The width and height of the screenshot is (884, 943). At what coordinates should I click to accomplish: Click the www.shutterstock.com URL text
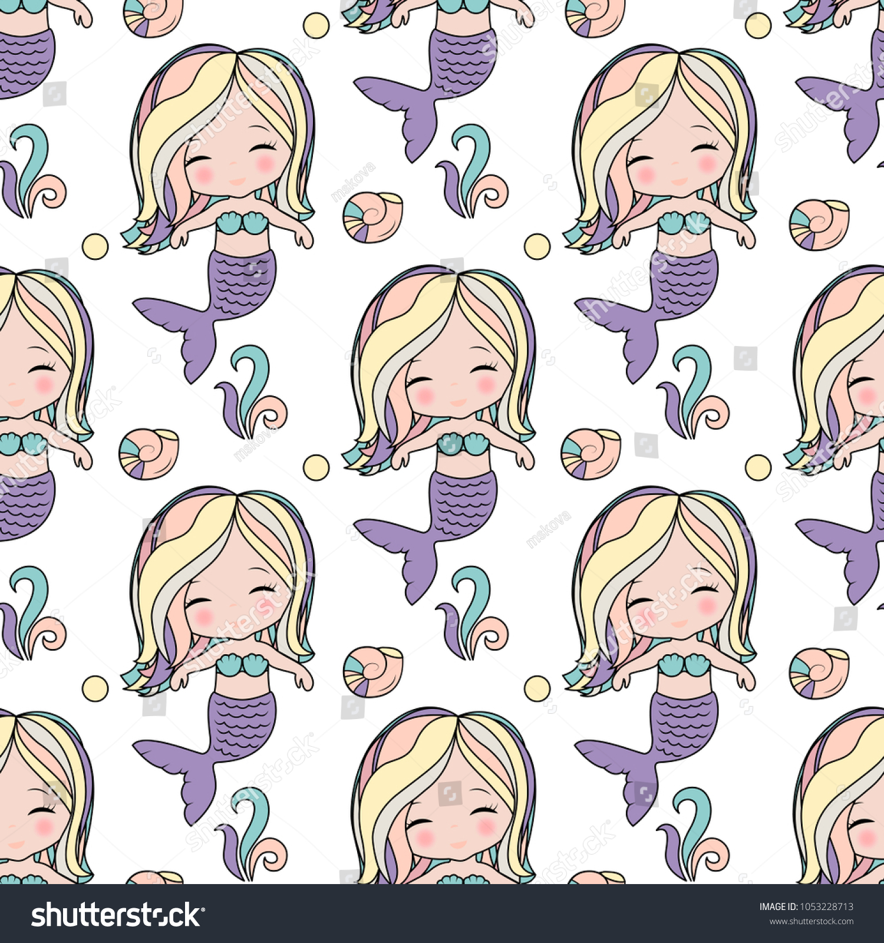click(811, 922)
